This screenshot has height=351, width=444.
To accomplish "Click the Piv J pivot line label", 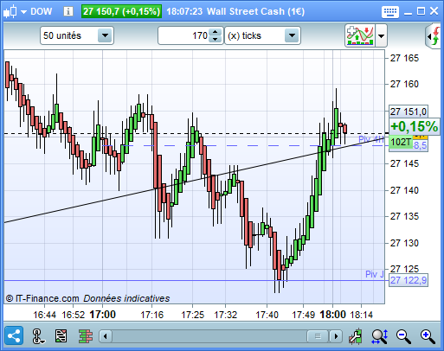I will click(x=374, y=274).
